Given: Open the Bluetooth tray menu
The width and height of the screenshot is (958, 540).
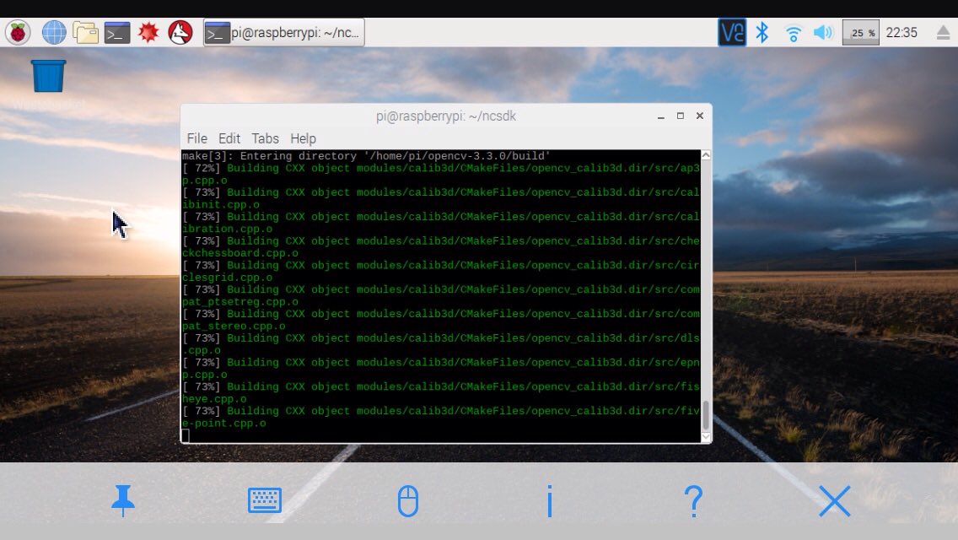Looking at the screenshot, I should click(762, 32).
